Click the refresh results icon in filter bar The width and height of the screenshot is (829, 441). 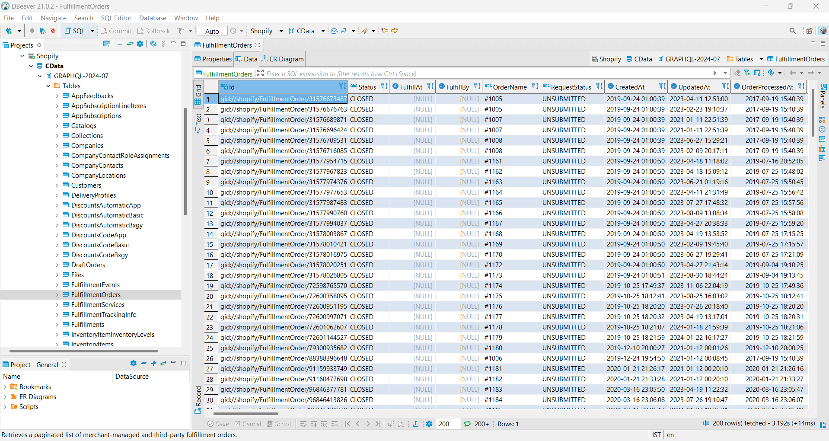pyautogui.click(x=771, y=73)
